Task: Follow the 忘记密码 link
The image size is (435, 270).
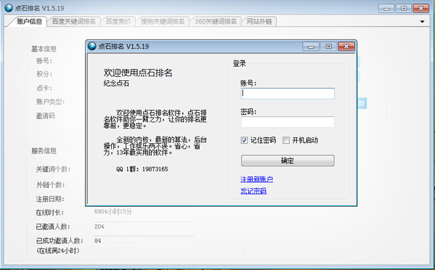Action: tap(254, 191)
